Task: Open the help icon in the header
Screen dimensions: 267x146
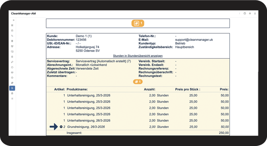Action: (245, 13)
